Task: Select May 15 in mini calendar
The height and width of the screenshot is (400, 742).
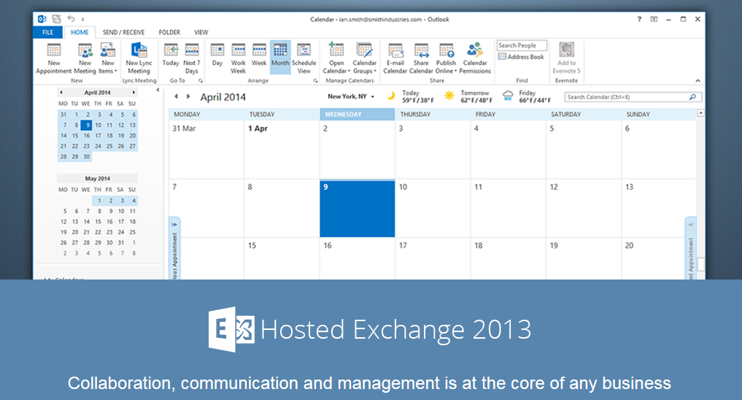Action: click(x=98, y=222)
